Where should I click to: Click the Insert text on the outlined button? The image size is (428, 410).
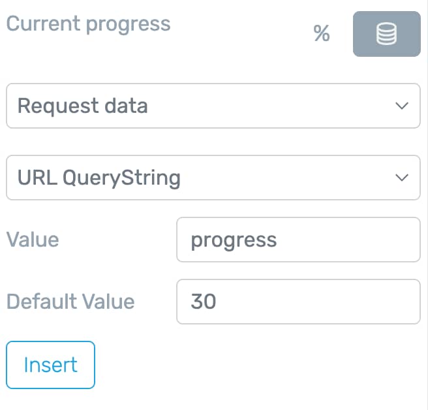click(51, 365)
